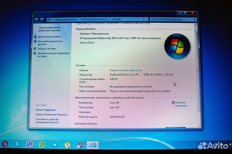Launch Skype from the taskbar

click(17, 144)
